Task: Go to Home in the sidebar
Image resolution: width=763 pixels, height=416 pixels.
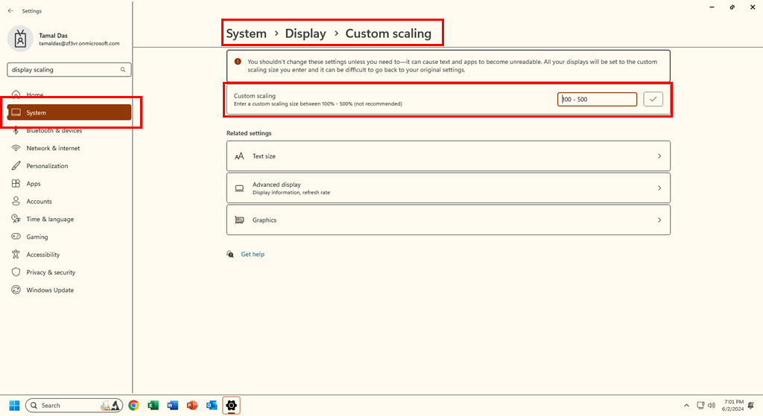Action: point(69,95)
